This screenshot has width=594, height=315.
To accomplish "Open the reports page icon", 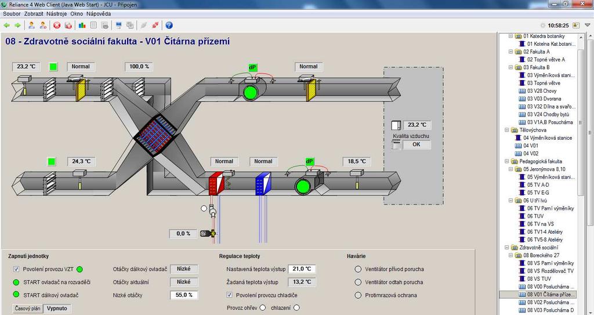I will click(x=93, y=26).
